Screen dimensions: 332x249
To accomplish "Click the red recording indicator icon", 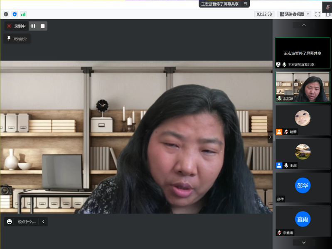I will pyautogui.click(x=9, y=26).
